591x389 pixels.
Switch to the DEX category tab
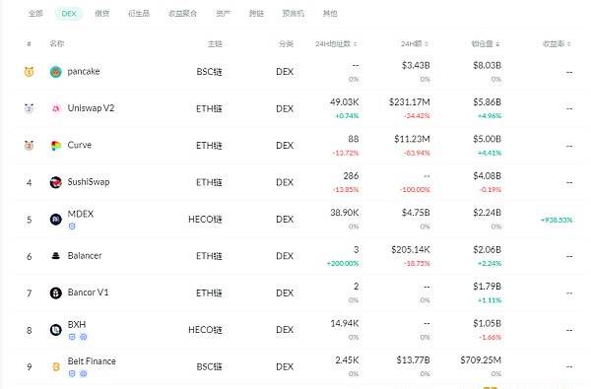click(x=69, y=14)
